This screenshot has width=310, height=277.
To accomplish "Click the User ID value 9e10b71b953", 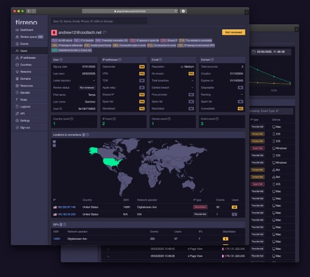I will click(x=87, y=109).
